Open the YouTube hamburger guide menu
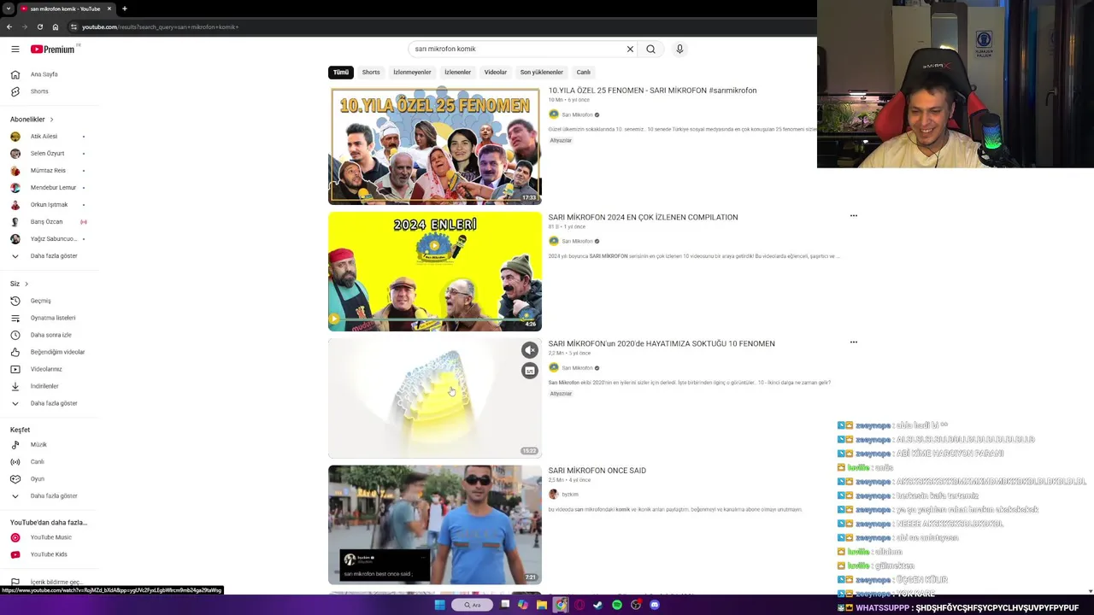 pyautogui.click(x=15, y=50)
